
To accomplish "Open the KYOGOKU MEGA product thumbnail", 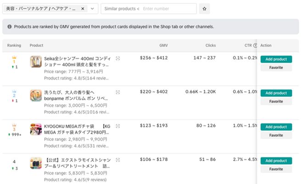I will [36, 129].
